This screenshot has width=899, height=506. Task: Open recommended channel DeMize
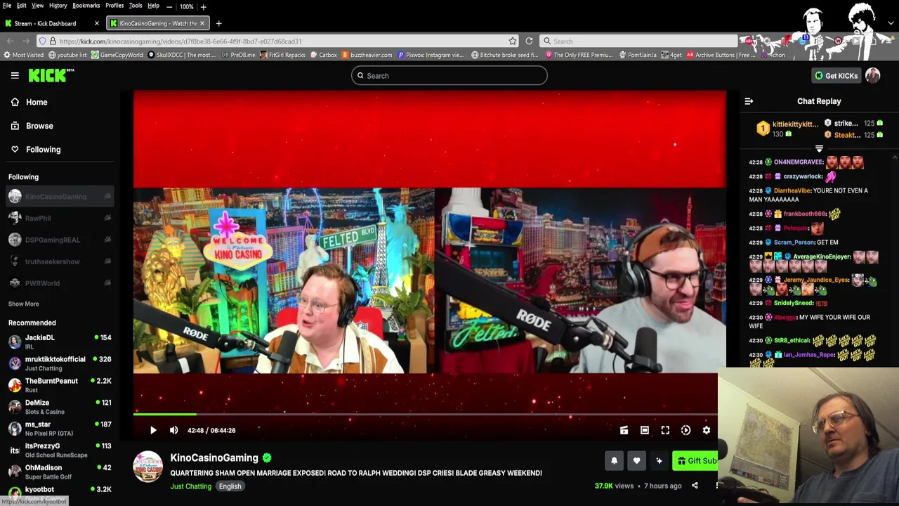click(59, 407)
